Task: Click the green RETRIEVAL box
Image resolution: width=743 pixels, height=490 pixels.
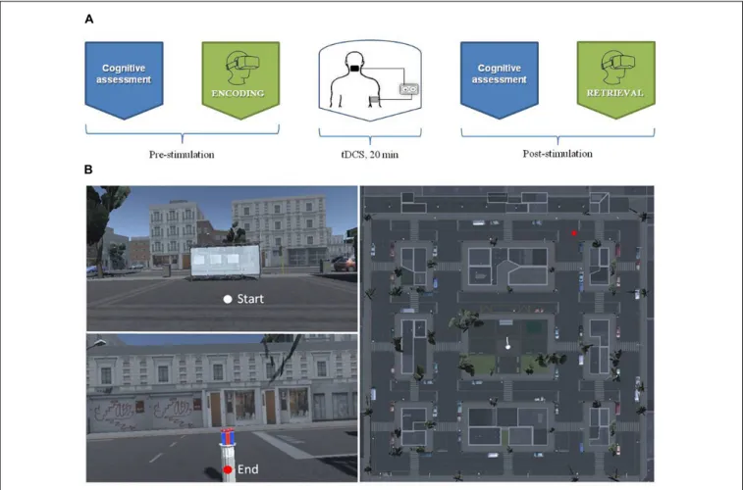Action: 616,79
